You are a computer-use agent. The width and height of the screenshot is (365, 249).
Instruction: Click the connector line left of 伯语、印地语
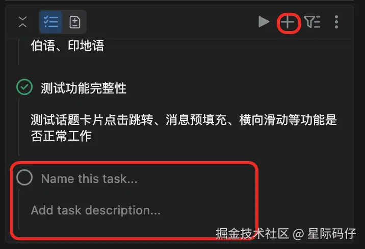pyautogui.click(x=19, y=52)
